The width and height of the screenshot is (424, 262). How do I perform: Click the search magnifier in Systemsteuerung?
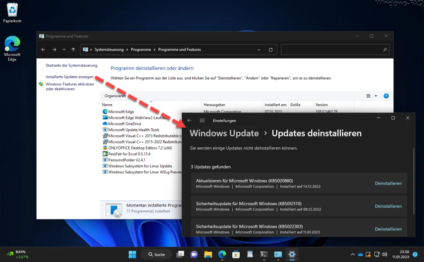coord(385,50)
